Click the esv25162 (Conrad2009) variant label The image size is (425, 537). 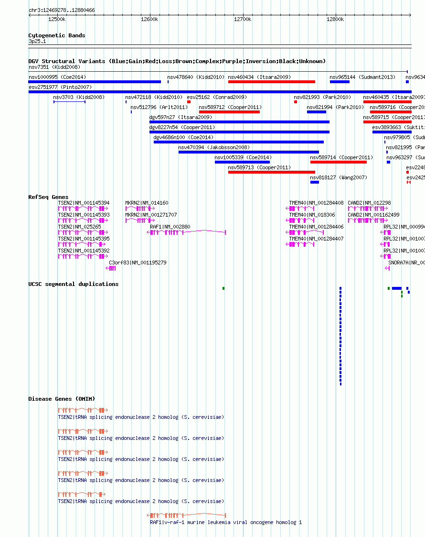[x=217, y=97]
